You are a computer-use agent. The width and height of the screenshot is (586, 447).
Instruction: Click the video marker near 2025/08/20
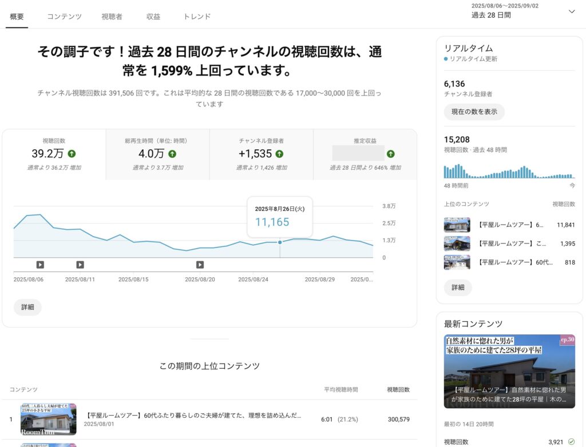200,265
